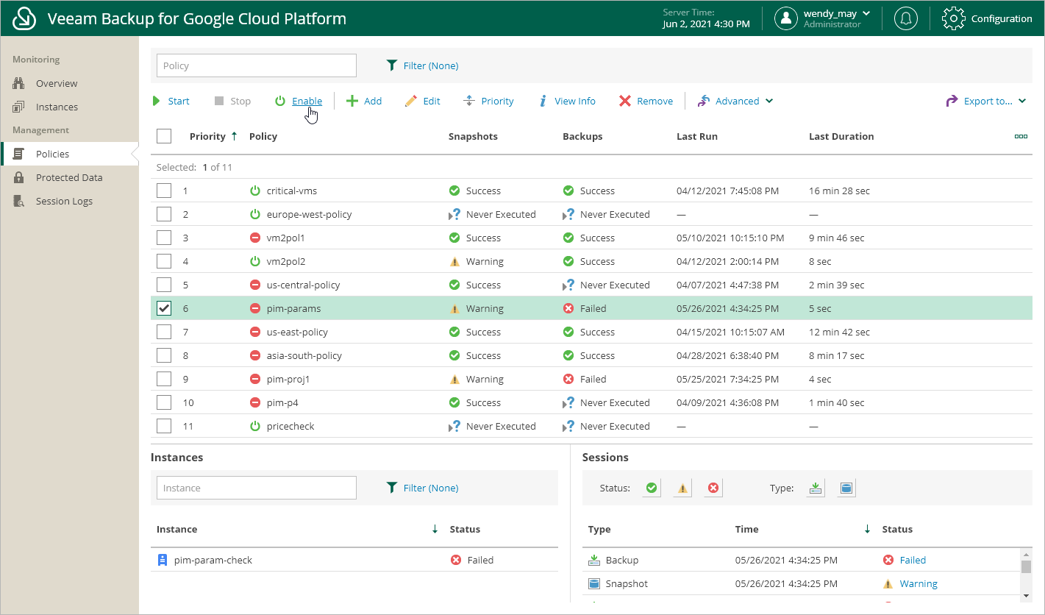Focus the Policy search field
1045x615 pixels.
click(257, 65)
